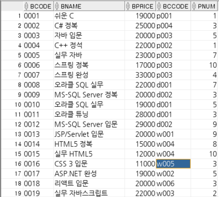Click the BPRICE column sort icon
219x197 pixels.
click(128, 6)
